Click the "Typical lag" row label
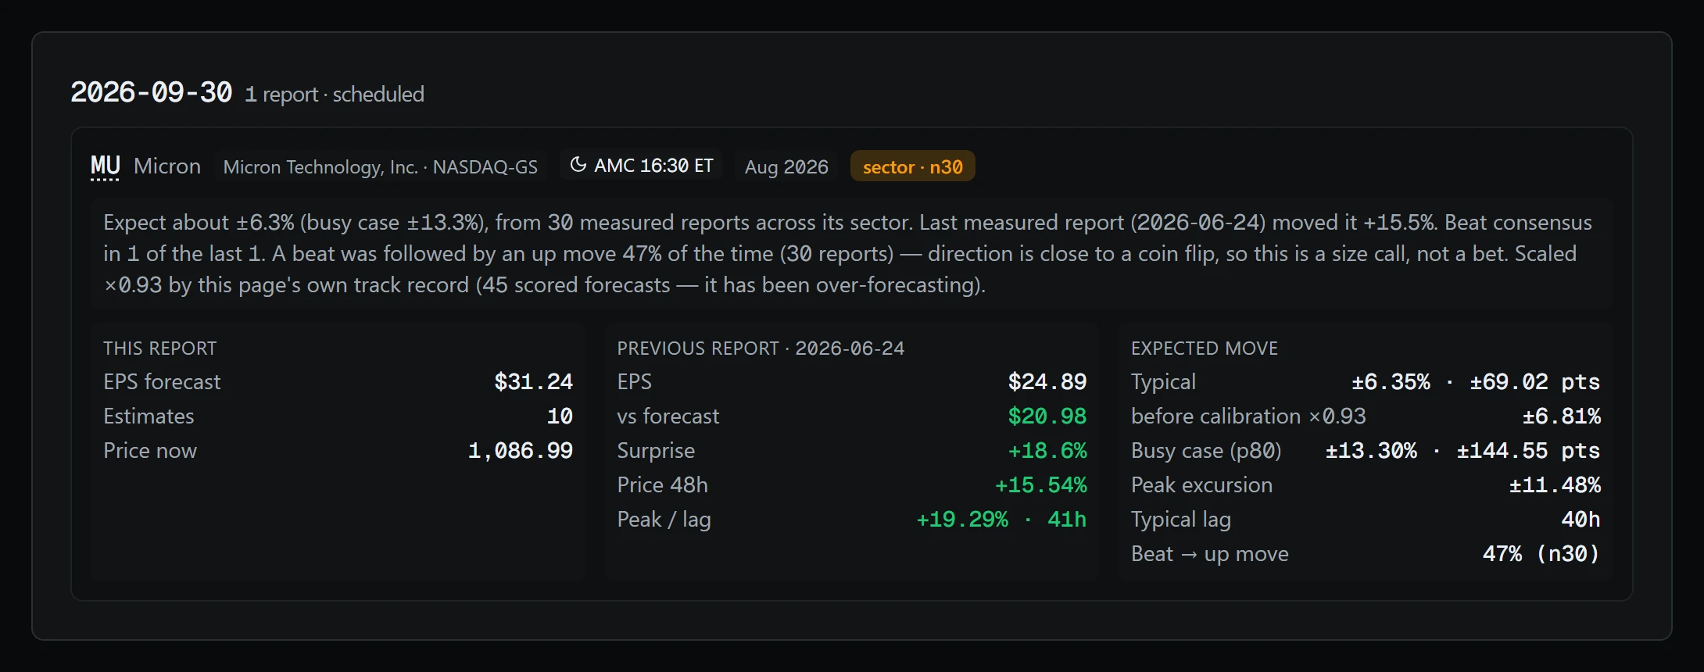The width and height of the screenshot is (1704, 672). coord(1181,520)
